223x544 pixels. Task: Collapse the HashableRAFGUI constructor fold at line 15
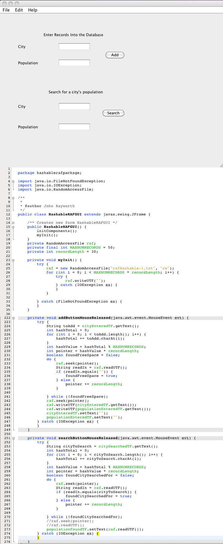[13, 227]
